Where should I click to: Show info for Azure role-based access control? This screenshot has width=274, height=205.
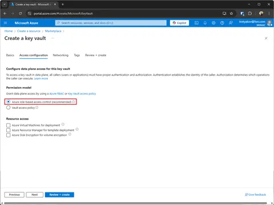click(x=74, y=102)
